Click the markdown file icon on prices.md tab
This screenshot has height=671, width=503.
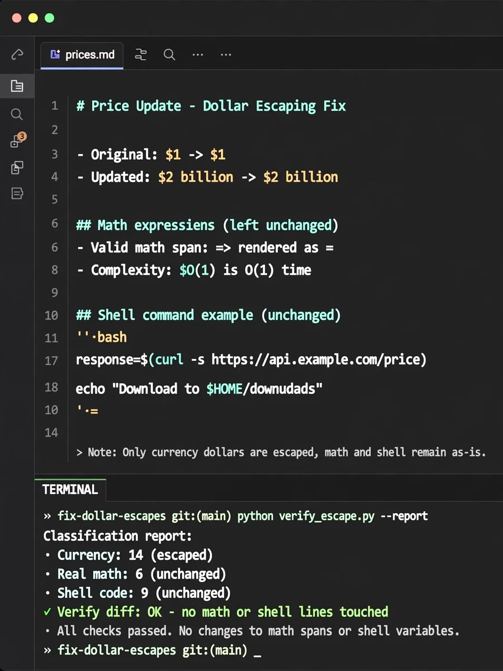(x=55, y=54)
